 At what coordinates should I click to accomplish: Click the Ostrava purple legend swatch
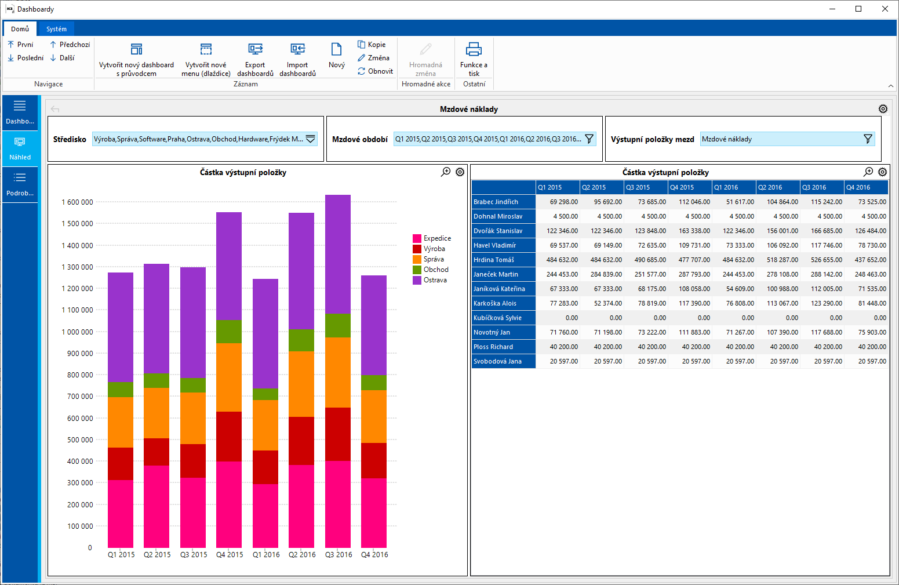pos(417,280)
